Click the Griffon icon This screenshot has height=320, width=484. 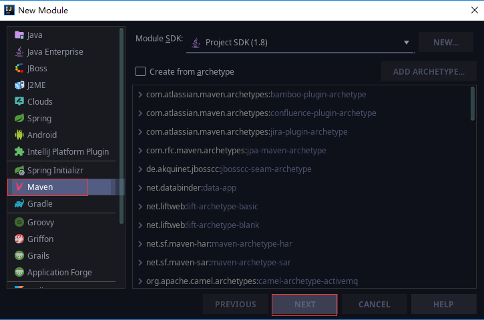(19, 239)
